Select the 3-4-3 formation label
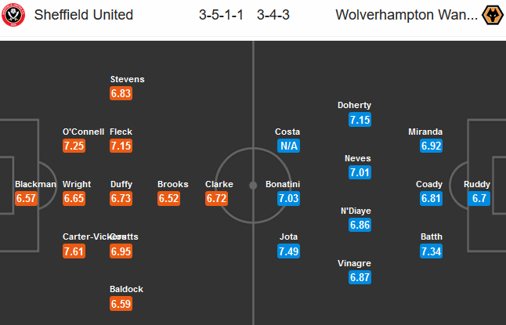506x325 pixels. pos(273,15)
